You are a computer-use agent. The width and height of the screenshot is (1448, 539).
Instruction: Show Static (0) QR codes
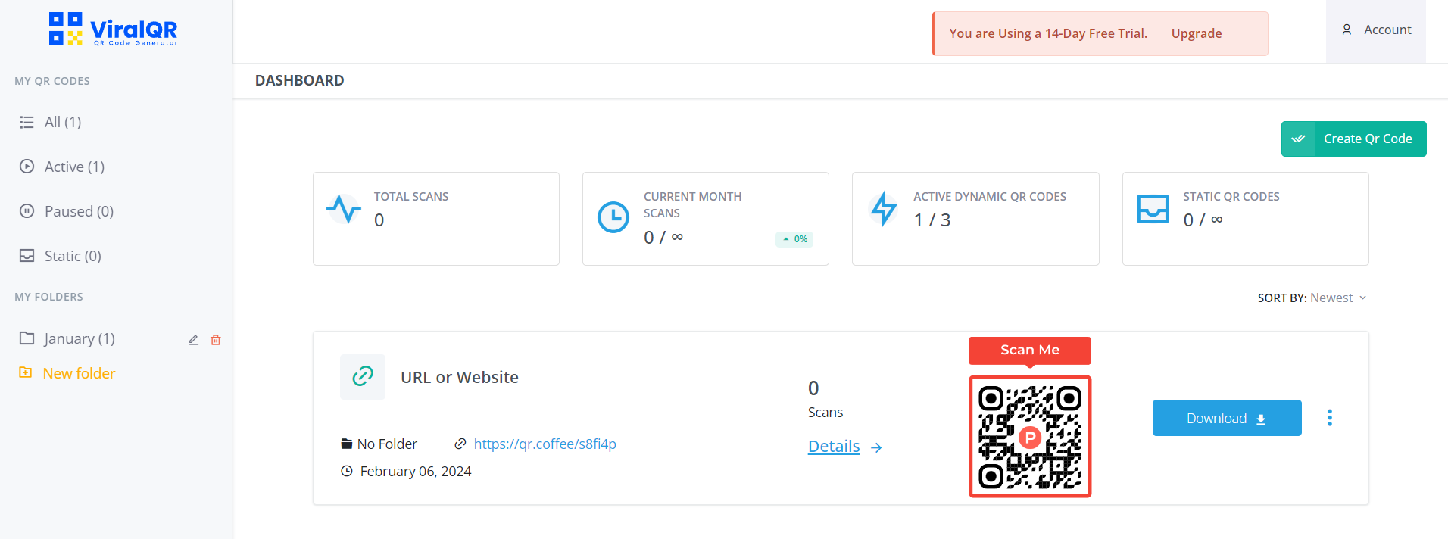pyautogui.click(x=73, y=256)
